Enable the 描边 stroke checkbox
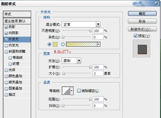 tap(6, 95)
